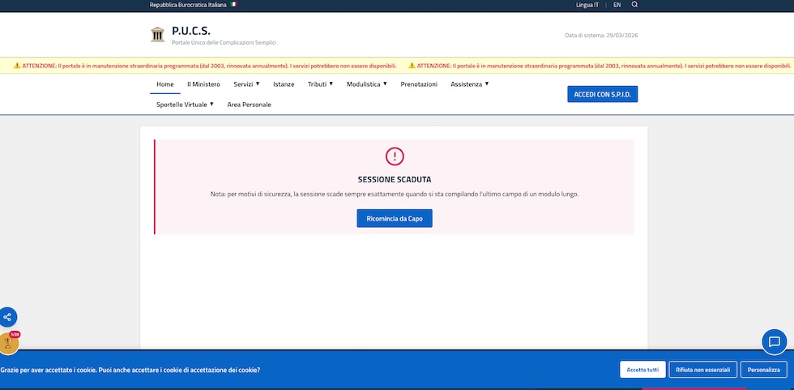Viewport: 794px width, 390px height.
Task: Open the chat bubble widget
Action: 774,341
